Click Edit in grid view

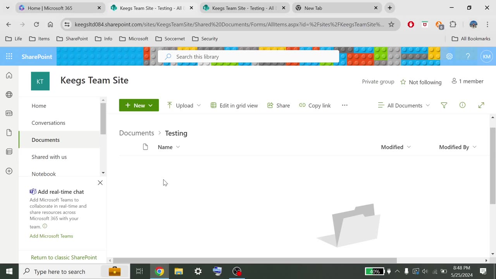[234, 105]
